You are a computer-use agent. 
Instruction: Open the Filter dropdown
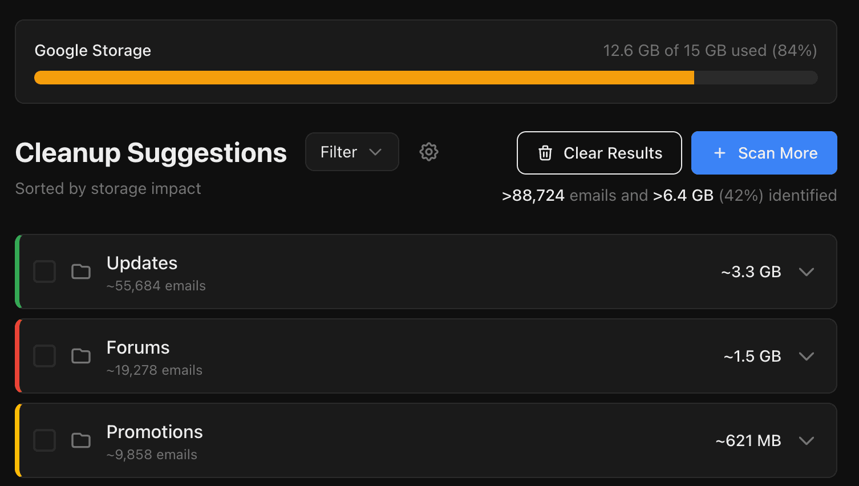pos(351,152)
